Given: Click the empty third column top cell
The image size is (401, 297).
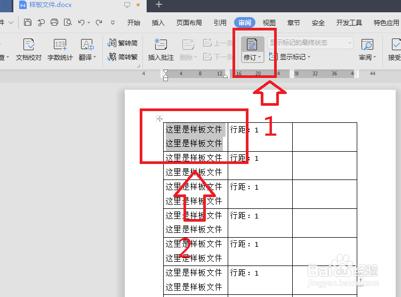Looking at the screenshot, I should point(325,137).
